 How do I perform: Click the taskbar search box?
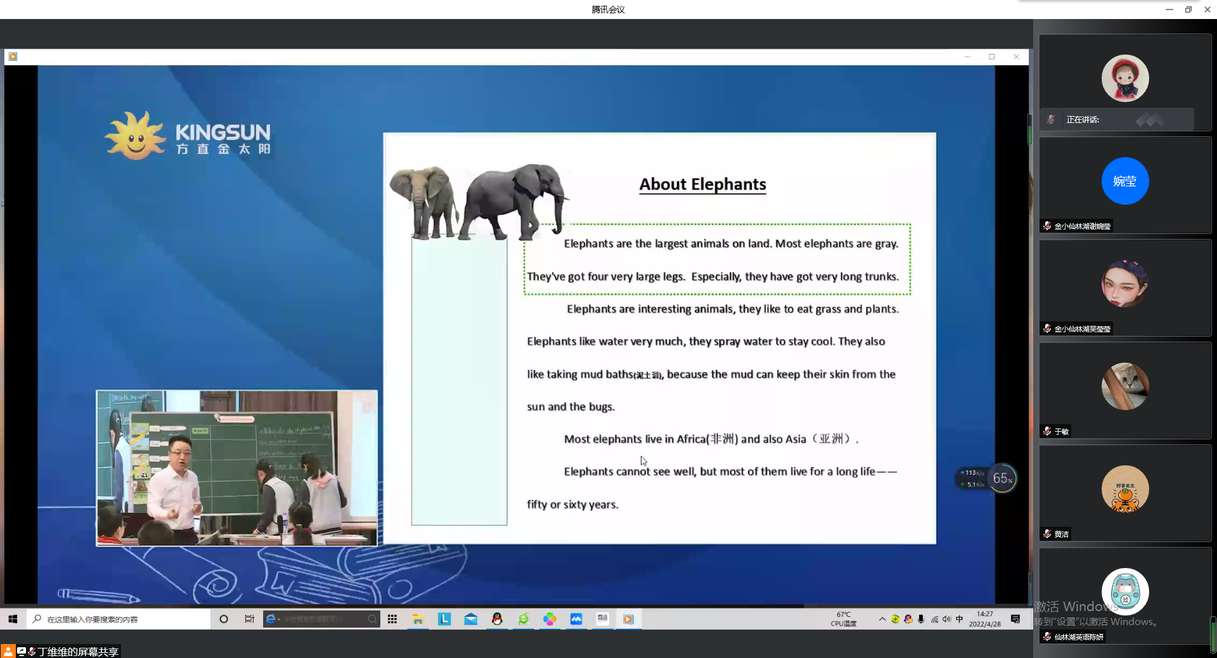tap(119, 619)
